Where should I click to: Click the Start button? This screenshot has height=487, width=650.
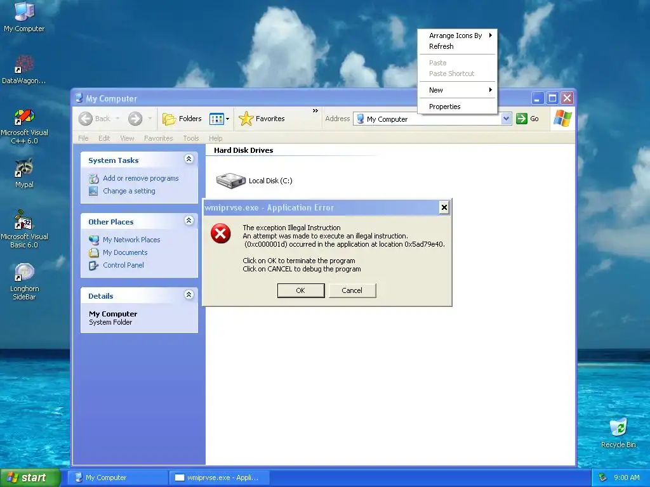click(30, 477)
